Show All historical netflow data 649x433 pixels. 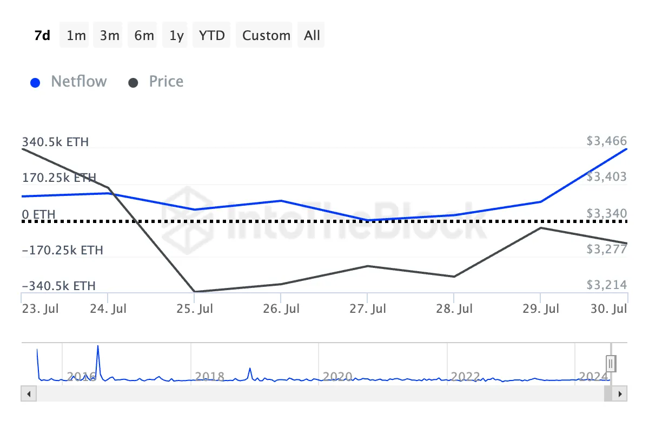311,35
